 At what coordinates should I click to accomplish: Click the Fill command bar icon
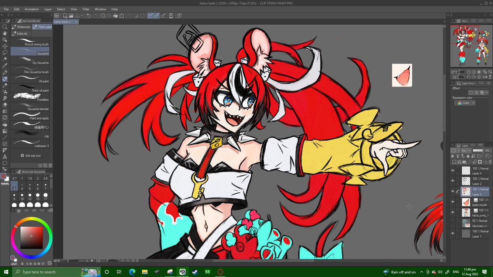(x=115, y=16)
